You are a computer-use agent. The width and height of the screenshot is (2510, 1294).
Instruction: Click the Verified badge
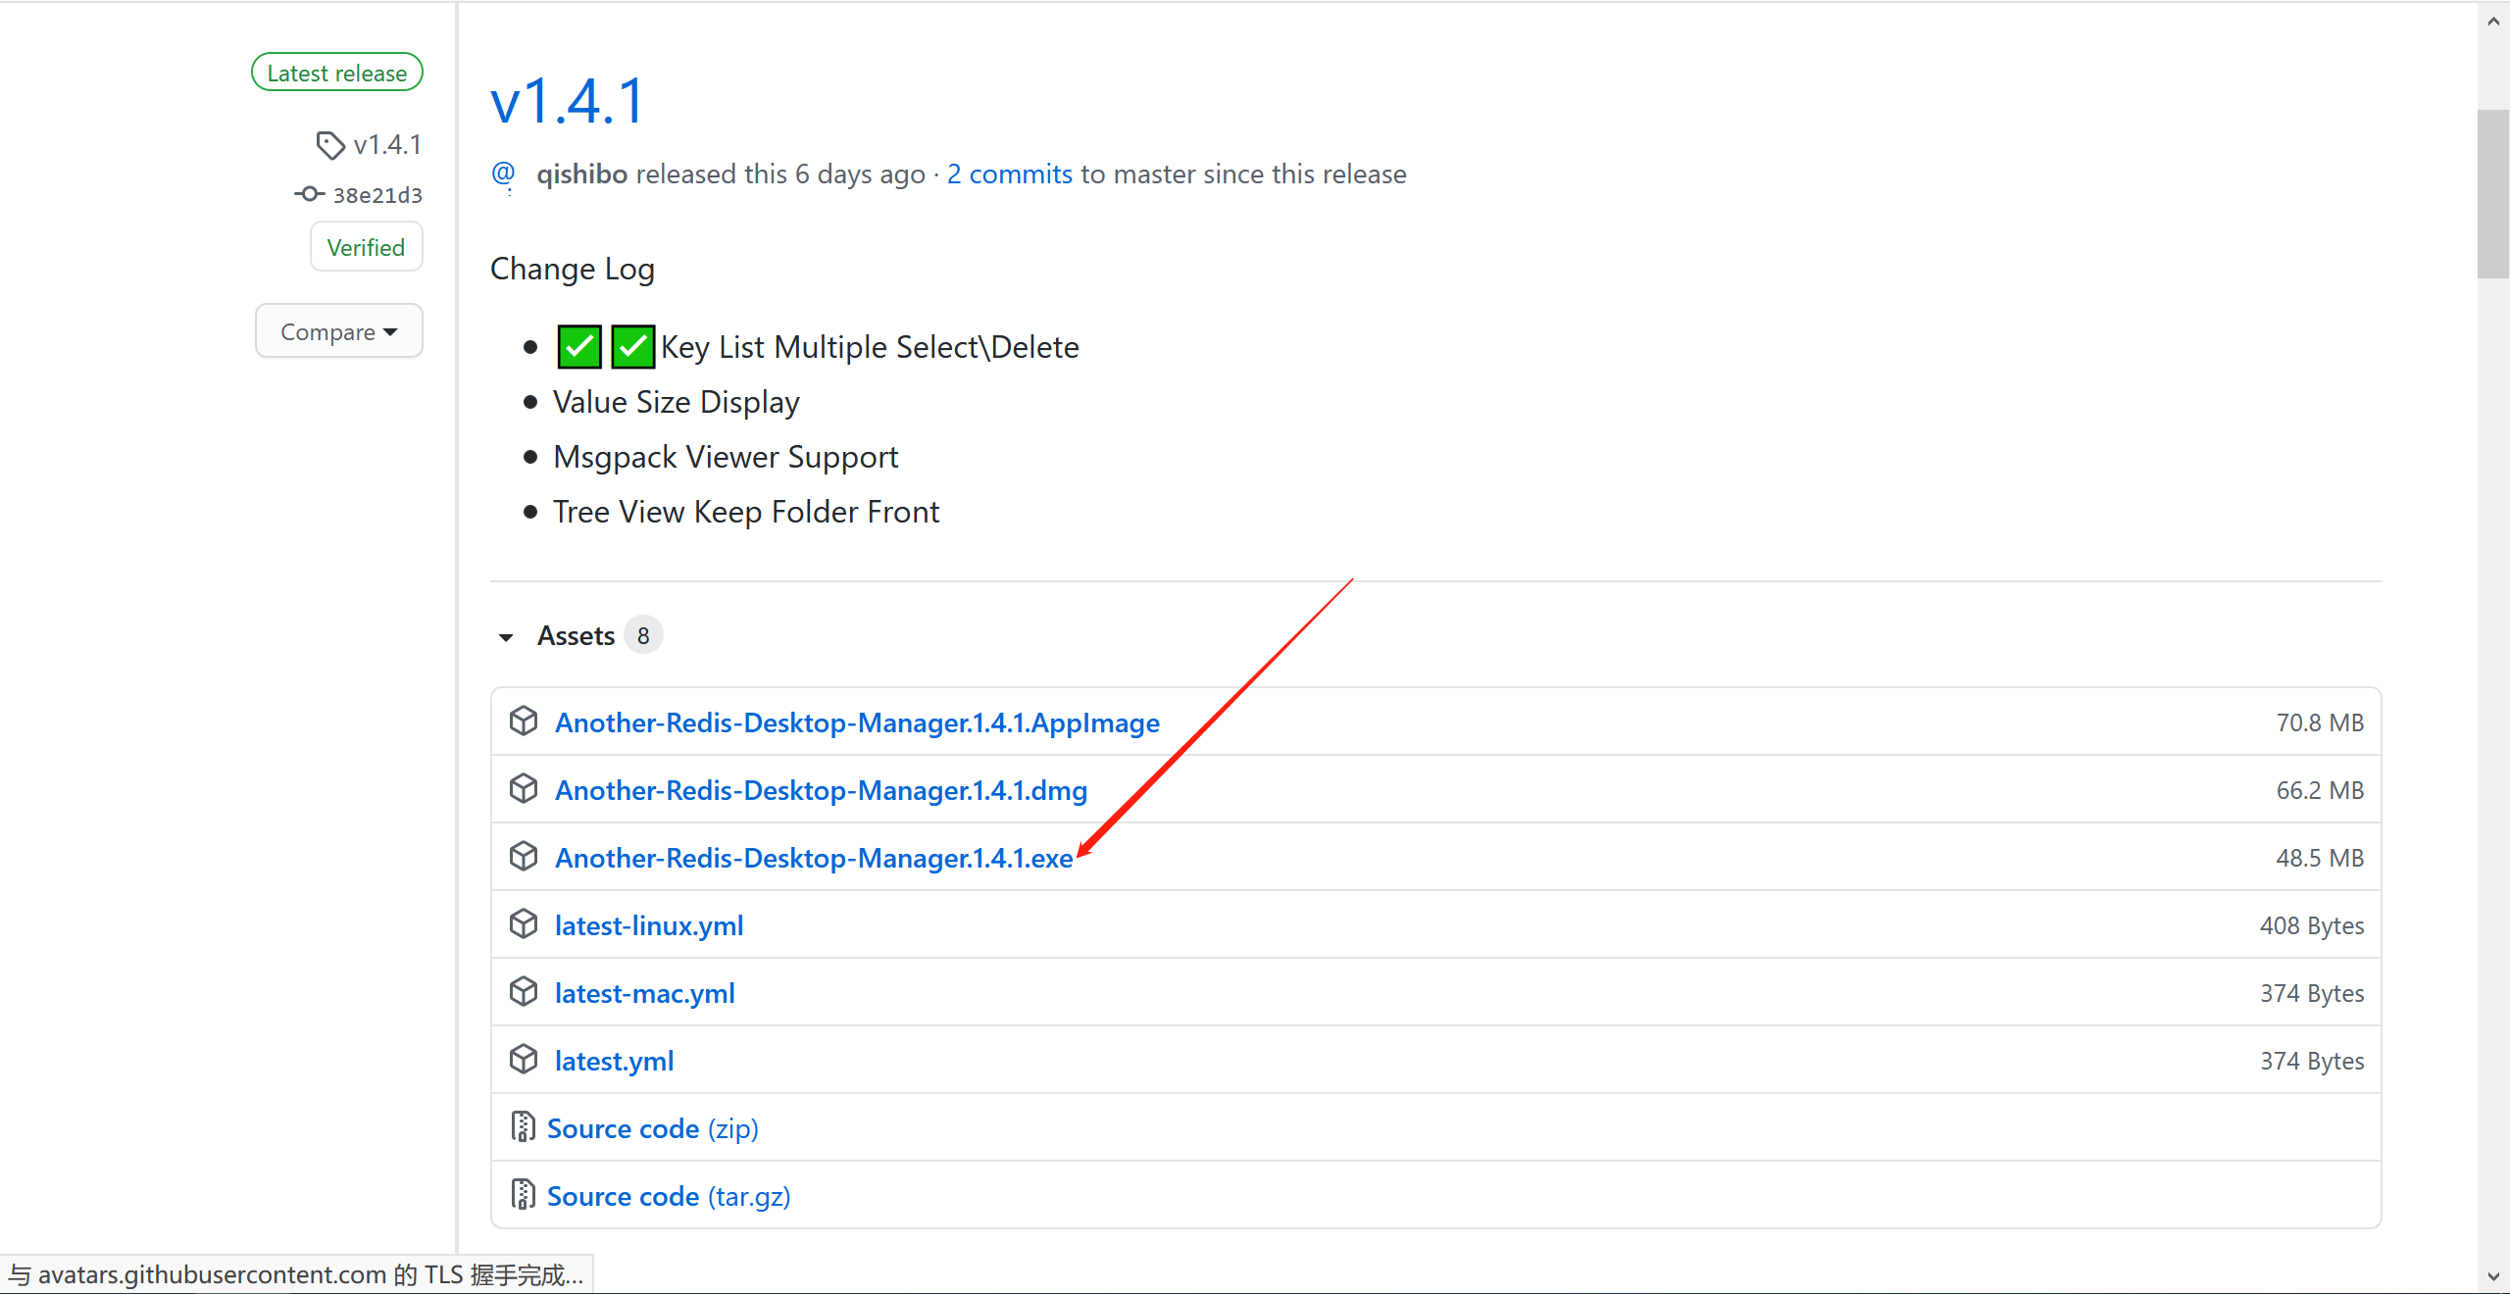367,247
